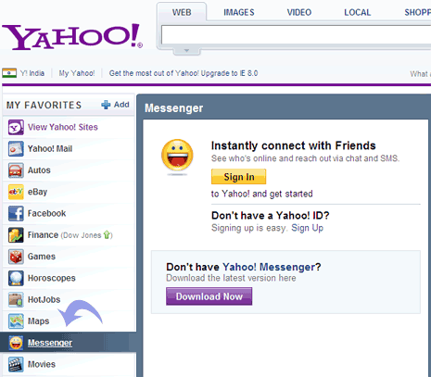Click the eBay logo icon
This screenshot has width=431, height=377.
pyautogui.click(x=16, y=192)
